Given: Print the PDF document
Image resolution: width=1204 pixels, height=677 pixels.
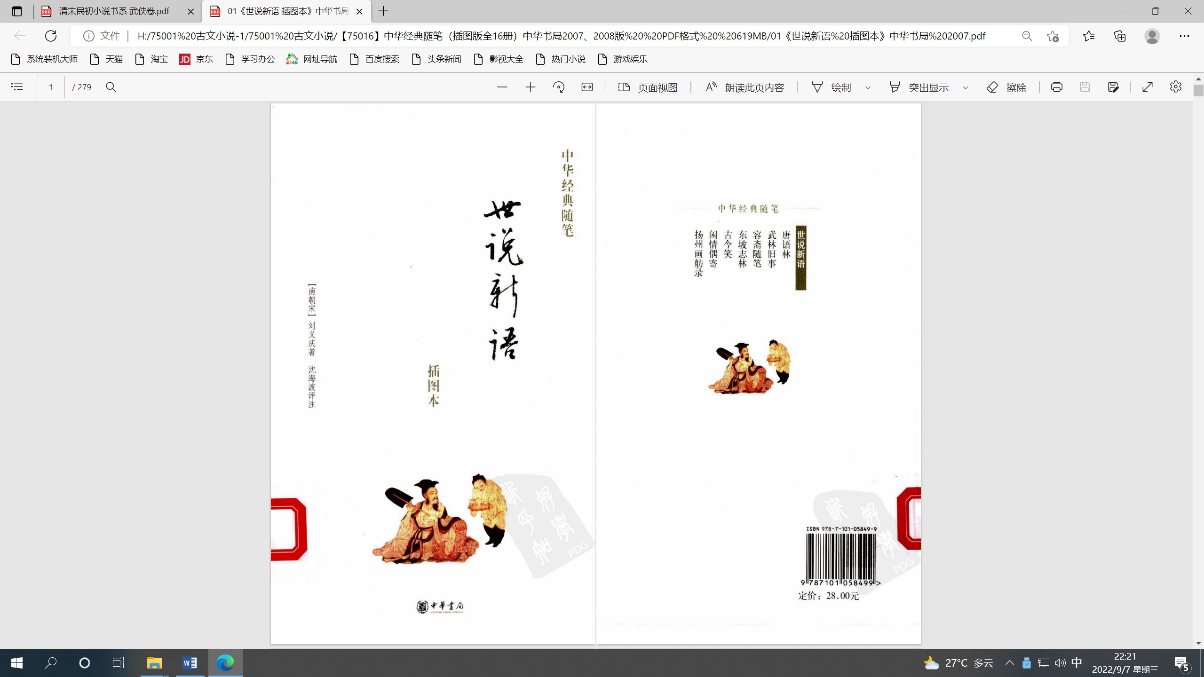Looking at the screenshot, I should pyautogui.click(x=1056, y=87).
